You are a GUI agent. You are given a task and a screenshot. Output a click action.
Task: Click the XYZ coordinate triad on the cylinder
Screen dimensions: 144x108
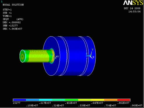pyautogui.click(x=90, y=54)
